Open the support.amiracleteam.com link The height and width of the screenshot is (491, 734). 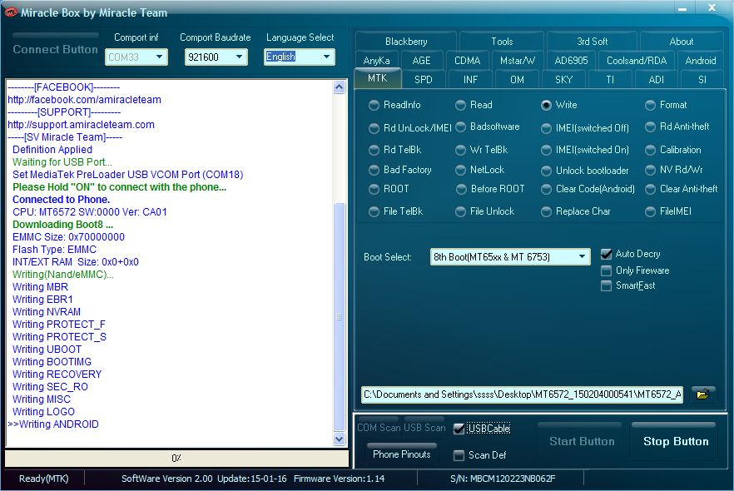[81, 125]
